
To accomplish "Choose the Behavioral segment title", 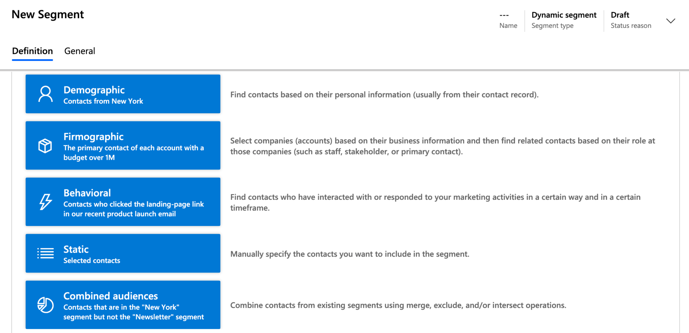I will 87,193.
